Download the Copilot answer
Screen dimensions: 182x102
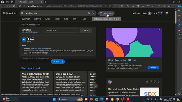(158, 82)
